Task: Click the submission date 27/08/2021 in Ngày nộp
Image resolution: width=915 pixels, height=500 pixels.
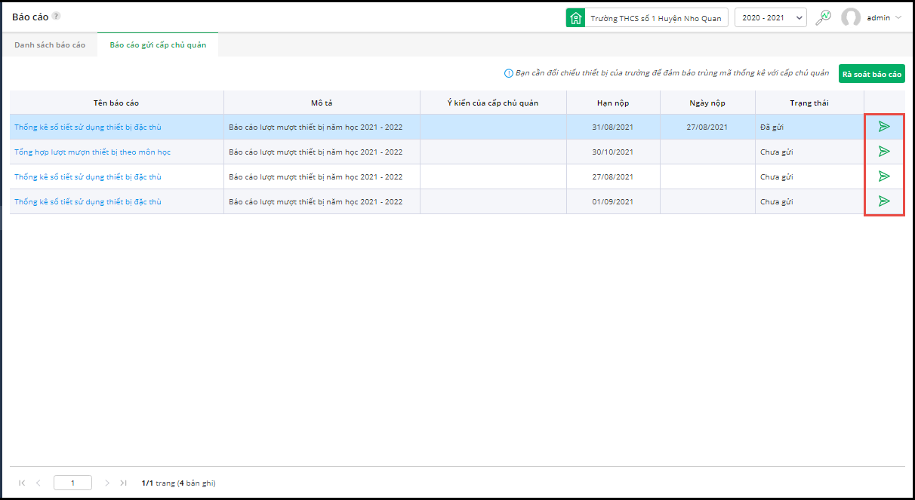Action: [x=707, y=127]
